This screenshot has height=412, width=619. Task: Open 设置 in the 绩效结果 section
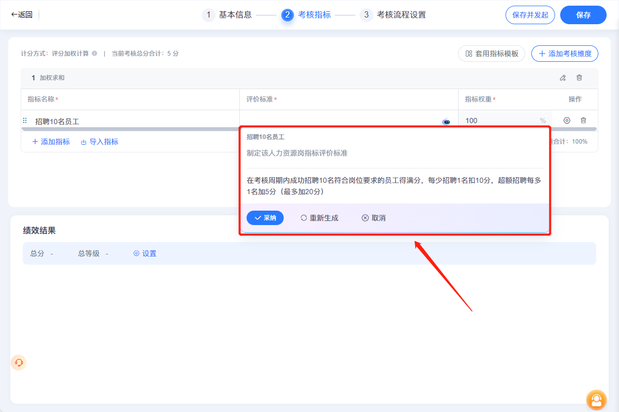tap(144, 253)
